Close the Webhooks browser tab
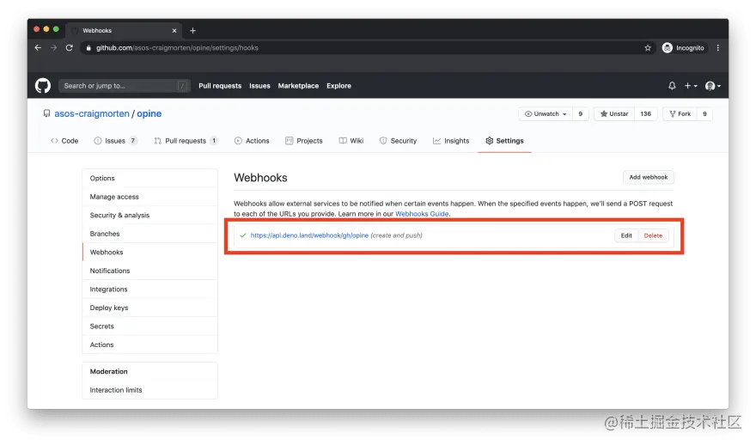 click(x=174, y=30)
